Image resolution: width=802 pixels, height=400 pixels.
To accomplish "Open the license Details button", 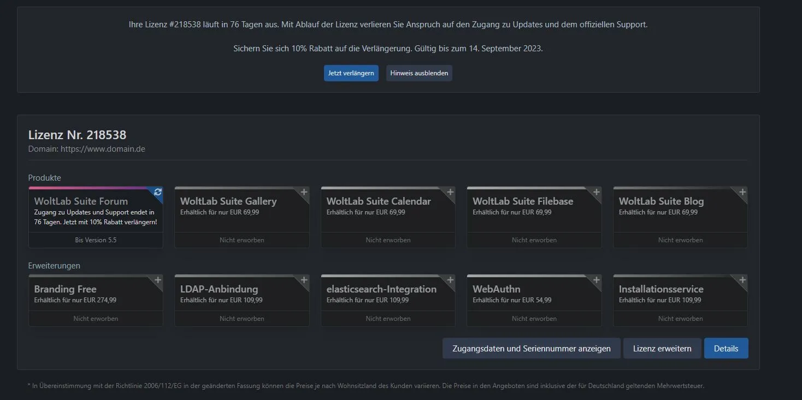I will point(726,349).
